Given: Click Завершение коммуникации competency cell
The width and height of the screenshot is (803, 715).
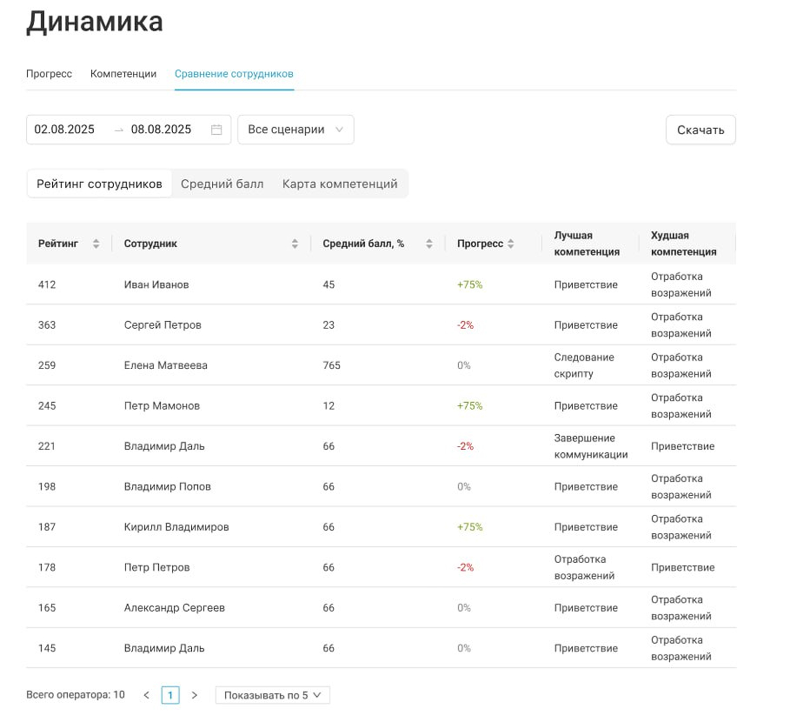Looking at the screenshot, I should (x=591, y=446).
